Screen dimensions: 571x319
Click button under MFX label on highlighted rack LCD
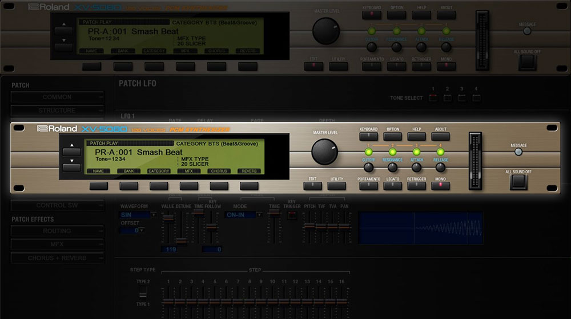coord(189,186)
